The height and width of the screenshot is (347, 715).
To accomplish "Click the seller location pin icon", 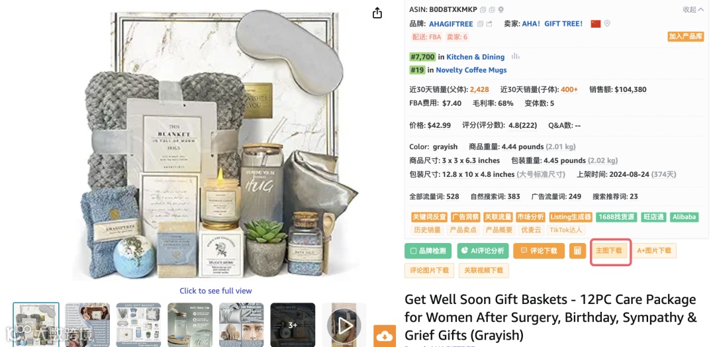I will click(607, 24).
